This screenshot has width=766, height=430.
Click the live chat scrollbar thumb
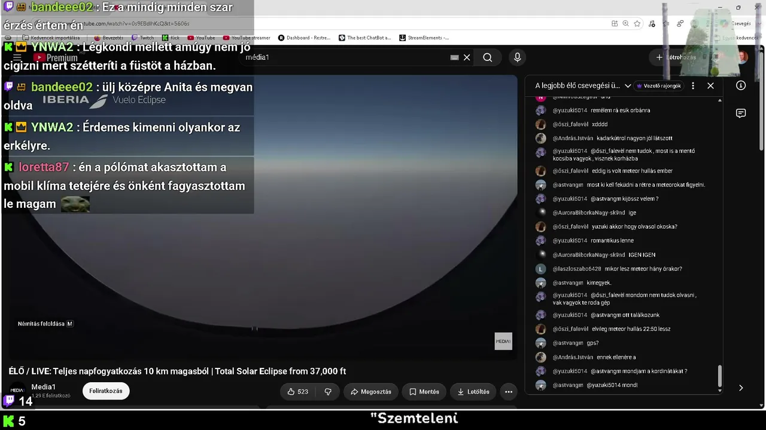pos(720,377)
